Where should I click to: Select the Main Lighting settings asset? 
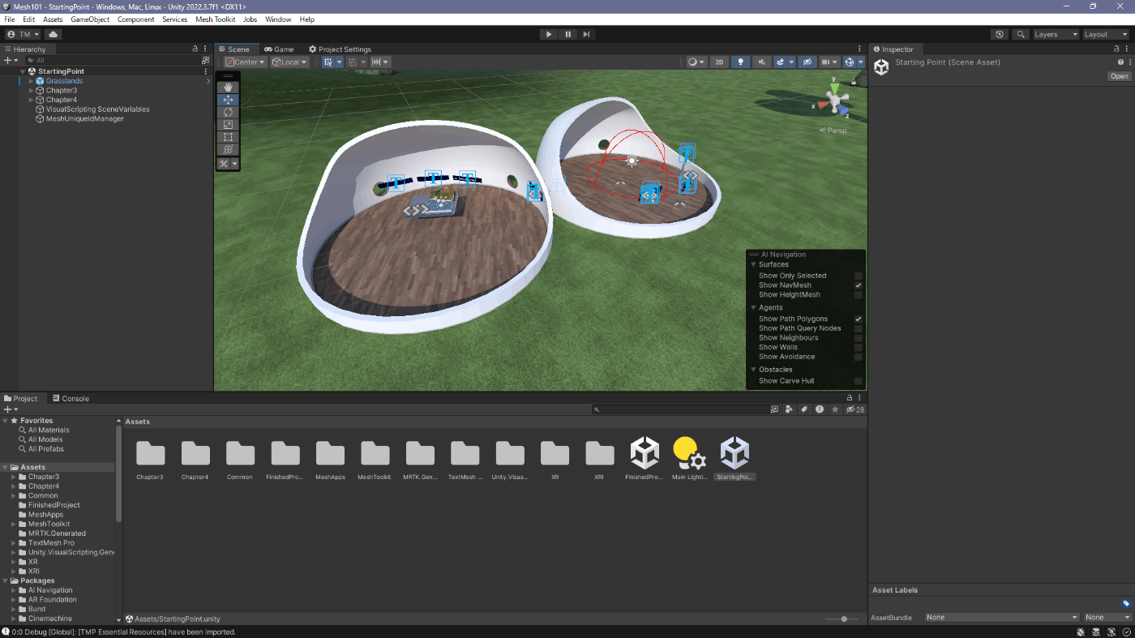pos(689,458)
